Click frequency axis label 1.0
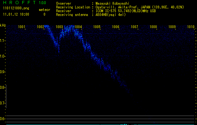 click(2, 56)
